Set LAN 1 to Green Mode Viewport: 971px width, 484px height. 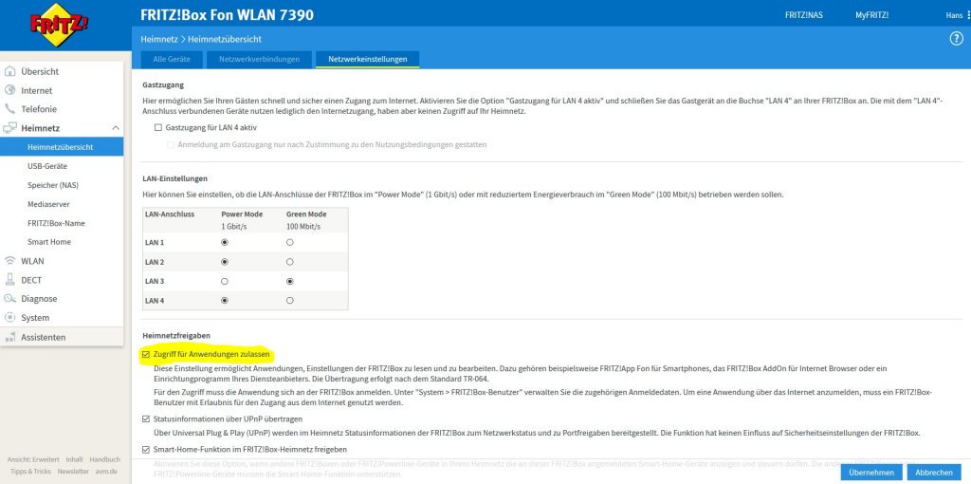tap(290, 243)
